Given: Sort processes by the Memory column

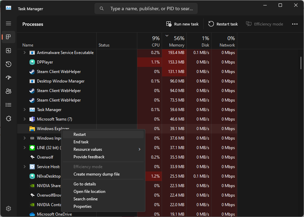Looking at the screenshot, I should coord(174,41).
